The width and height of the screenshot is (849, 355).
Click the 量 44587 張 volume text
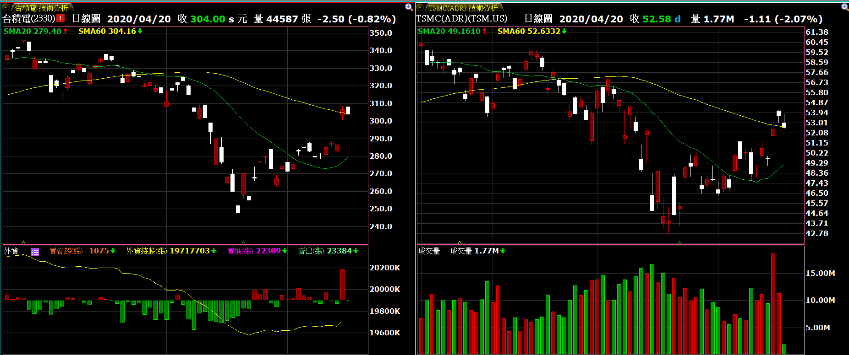point(282,19)
